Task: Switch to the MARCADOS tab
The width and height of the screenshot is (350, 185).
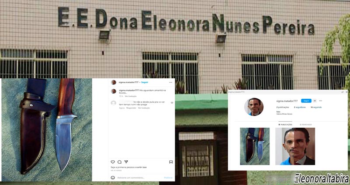Action: pos(306,125)
